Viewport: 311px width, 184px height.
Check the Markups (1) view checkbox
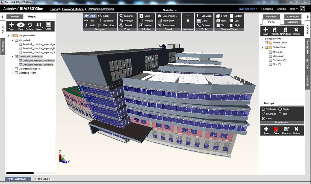(270, 56)
